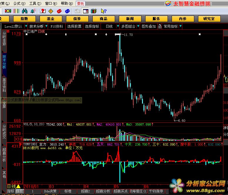
Task: Click the red gear icon above price axis
Action: pos(8,31)
